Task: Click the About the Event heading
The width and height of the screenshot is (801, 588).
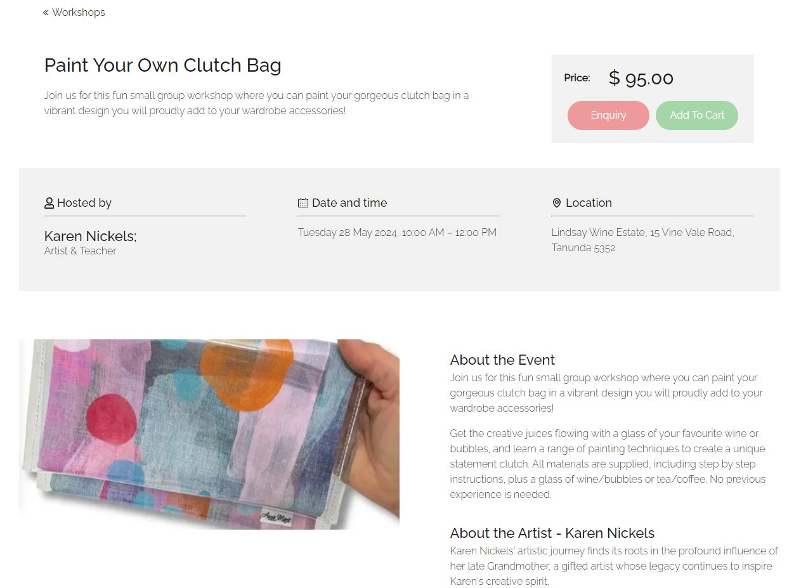Action: (x=502, y=360)
